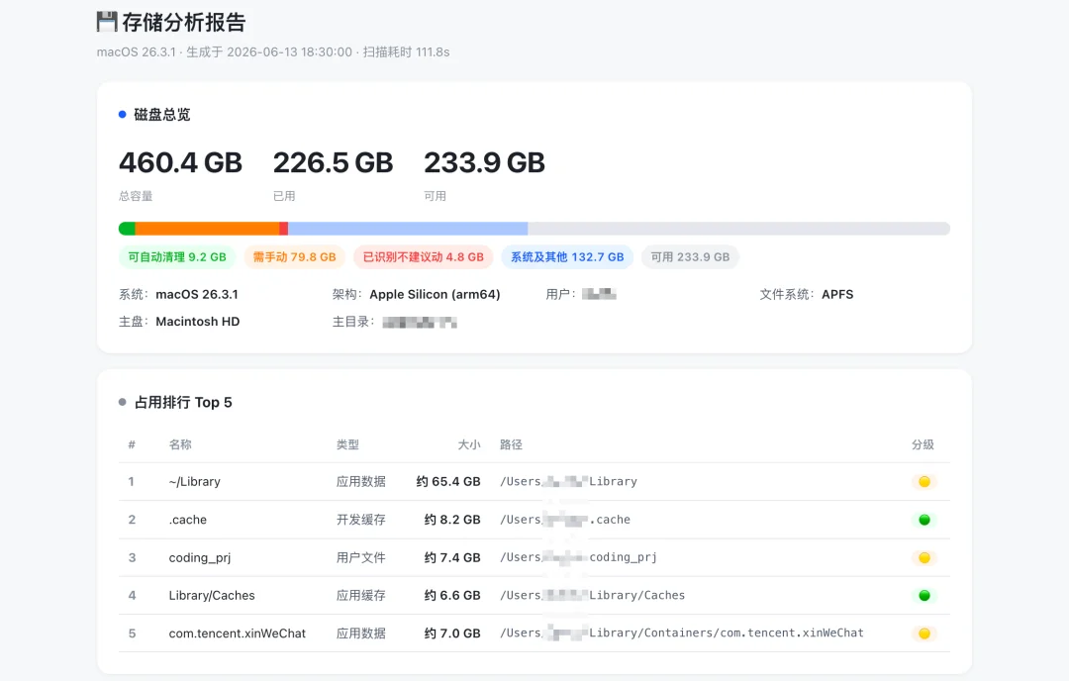The image size is (1069, 681).
Task: Click the # column header
Action: tap(132, 444)
